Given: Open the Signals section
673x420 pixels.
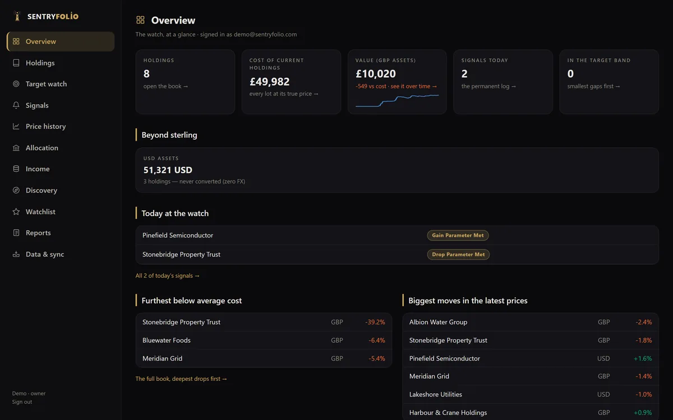Looking at the screenshot, I should 61,105.
